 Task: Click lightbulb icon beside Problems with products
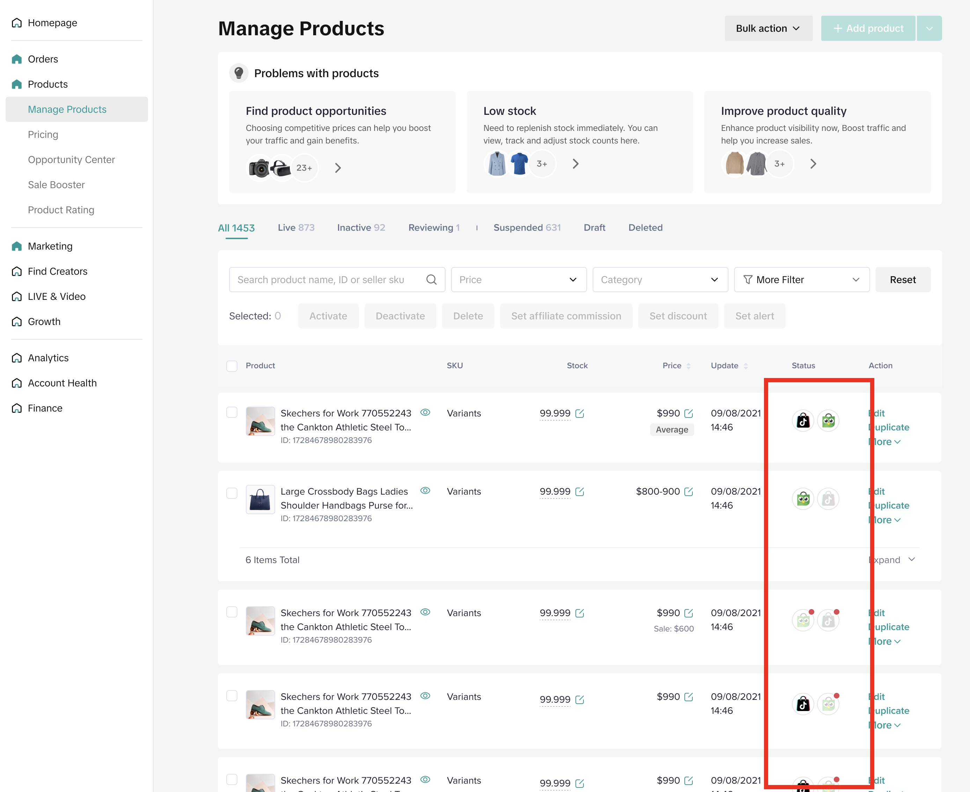(x=238, y=73)
